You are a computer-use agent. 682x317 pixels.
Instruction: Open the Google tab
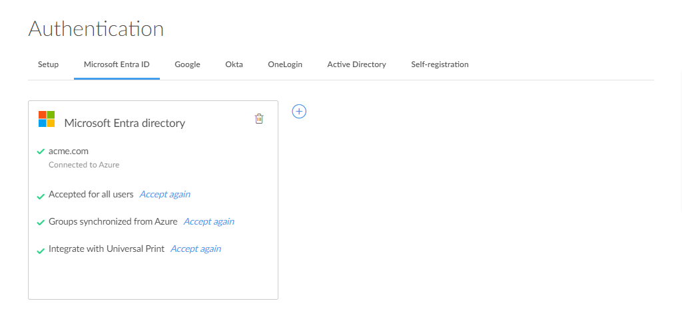tap(187, 64)
